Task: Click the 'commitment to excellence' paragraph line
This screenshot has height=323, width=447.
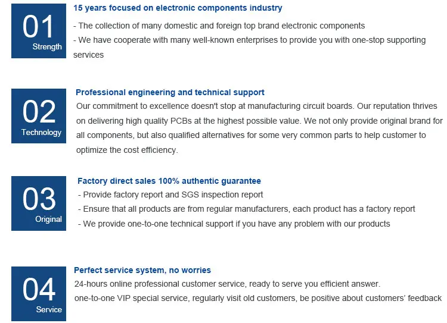Action: pyautogui.click(x=257, y=106)
